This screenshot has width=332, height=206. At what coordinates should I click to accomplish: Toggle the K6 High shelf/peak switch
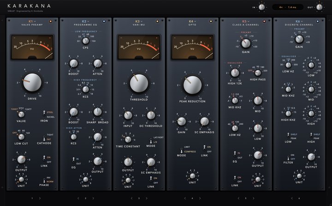tap(311, 135)
